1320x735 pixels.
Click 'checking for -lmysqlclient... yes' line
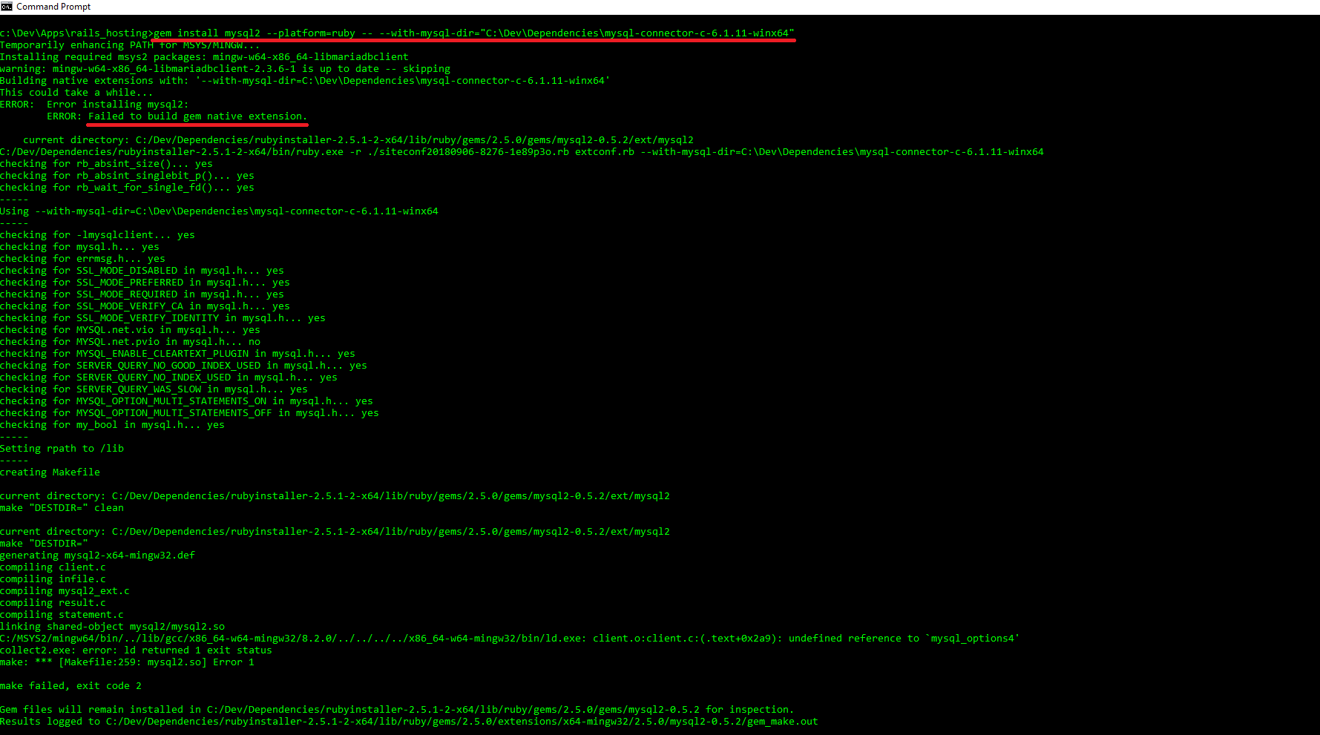(x=96, y=234)
